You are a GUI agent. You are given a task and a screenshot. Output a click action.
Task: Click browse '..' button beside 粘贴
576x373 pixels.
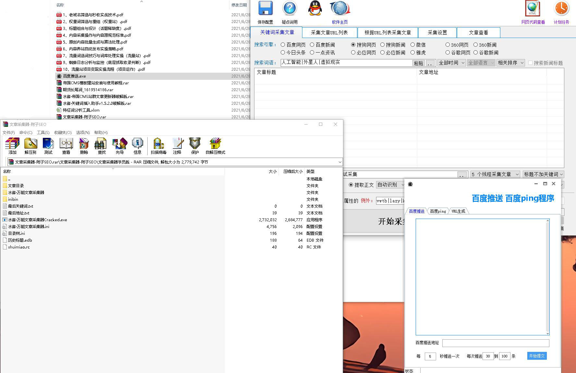430,63
